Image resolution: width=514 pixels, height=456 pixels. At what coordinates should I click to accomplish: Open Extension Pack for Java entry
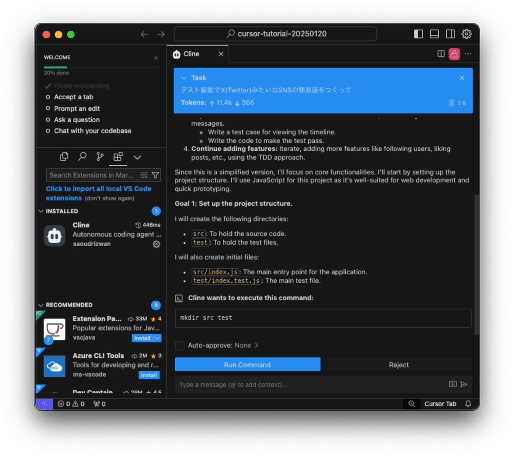[x=102, y=328]
